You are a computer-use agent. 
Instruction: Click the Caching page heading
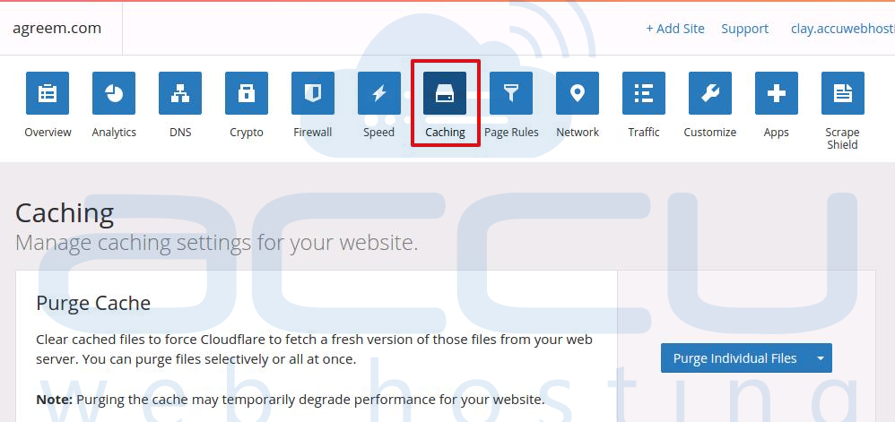(65, 212)
